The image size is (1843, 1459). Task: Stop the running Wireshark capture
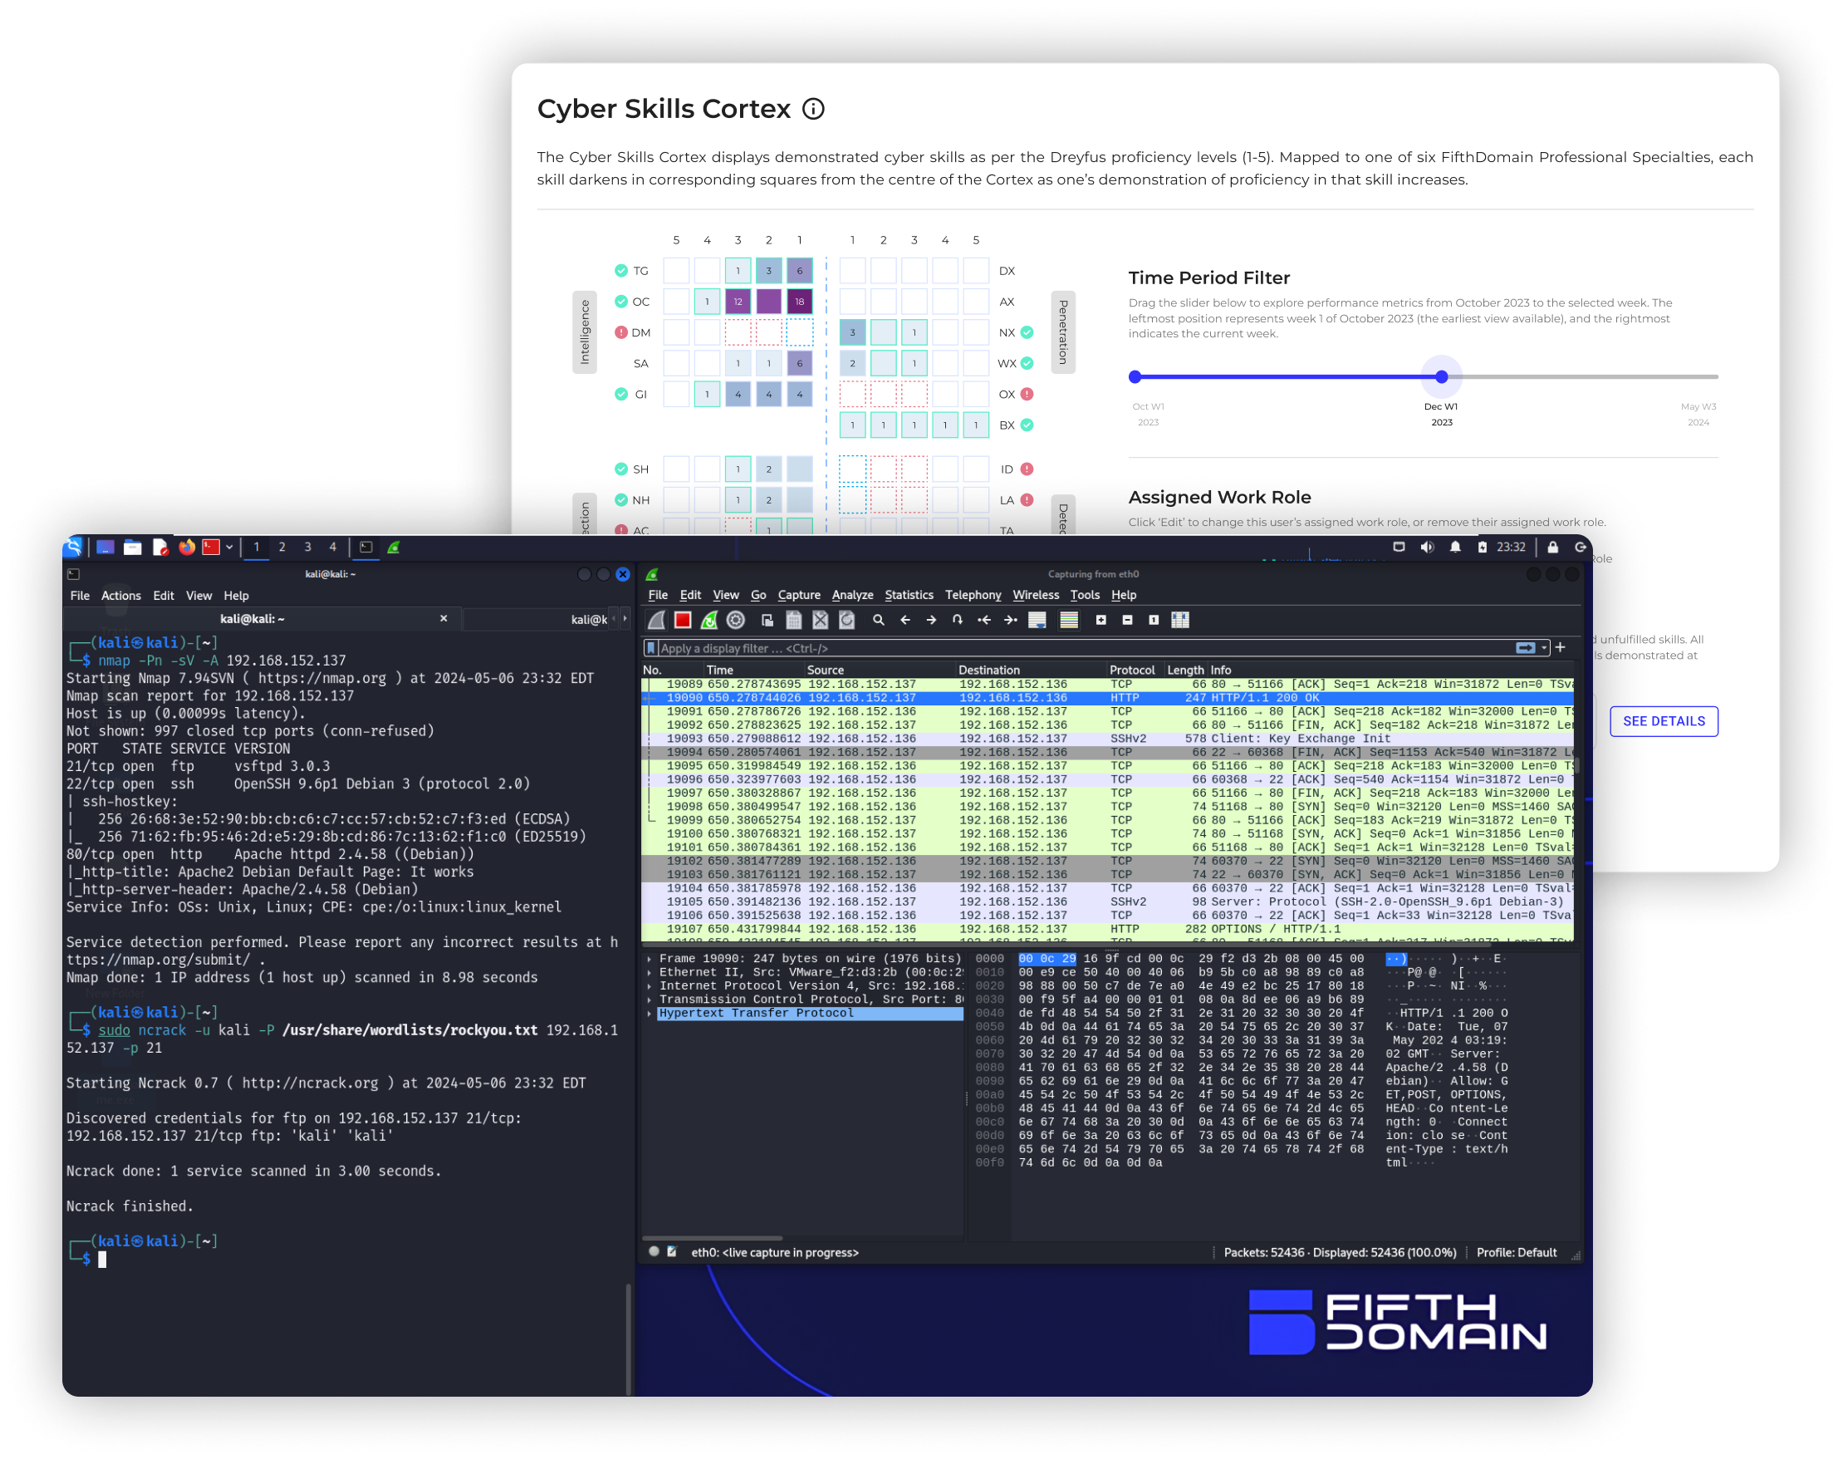coord(683,620)
